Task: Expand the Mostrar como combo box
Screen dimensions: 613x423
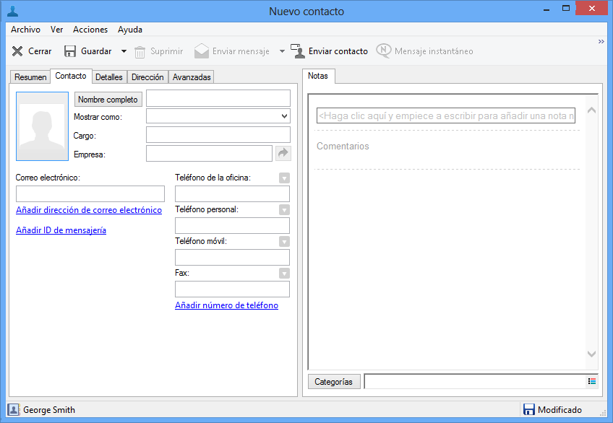Action: point(285,116)
